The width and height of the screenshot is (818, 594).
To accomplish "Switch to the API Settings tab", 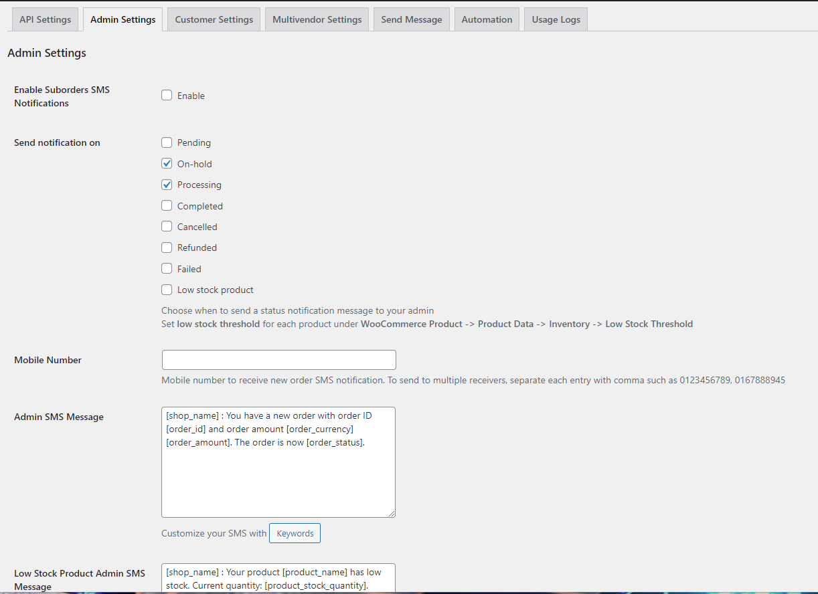I will pos(45,19).
